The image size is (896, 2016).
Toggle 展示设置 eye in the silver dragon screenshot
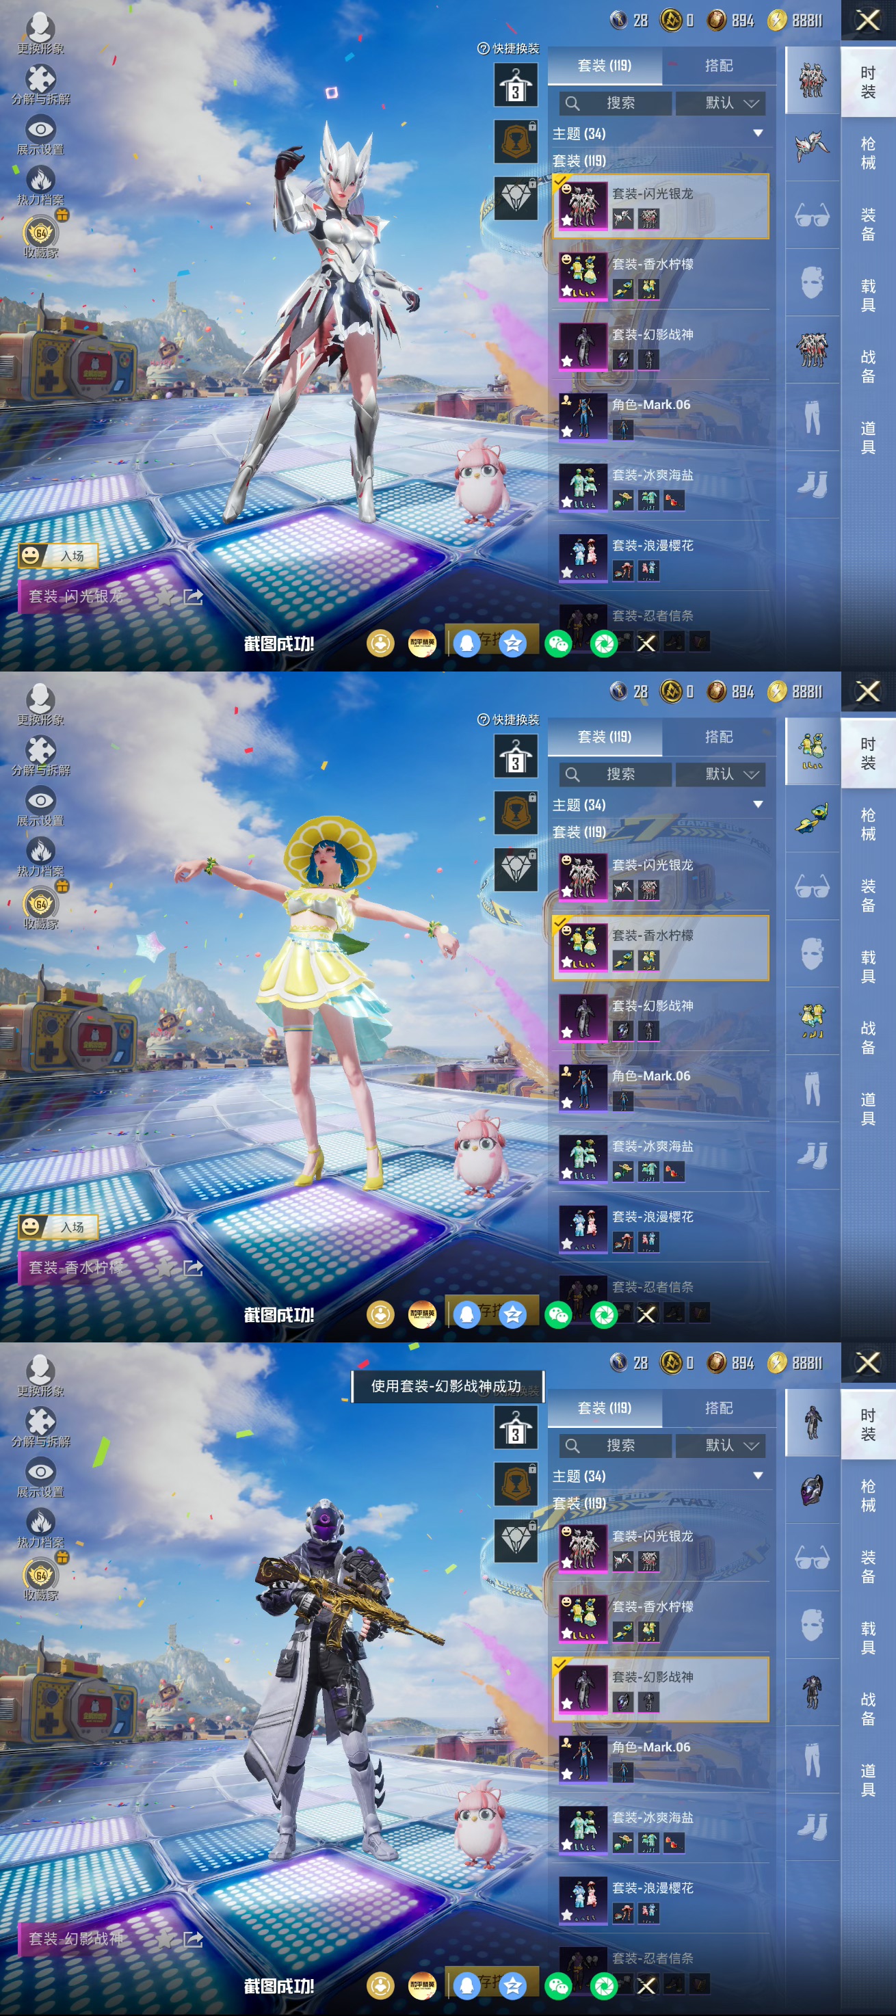(40, 135)
